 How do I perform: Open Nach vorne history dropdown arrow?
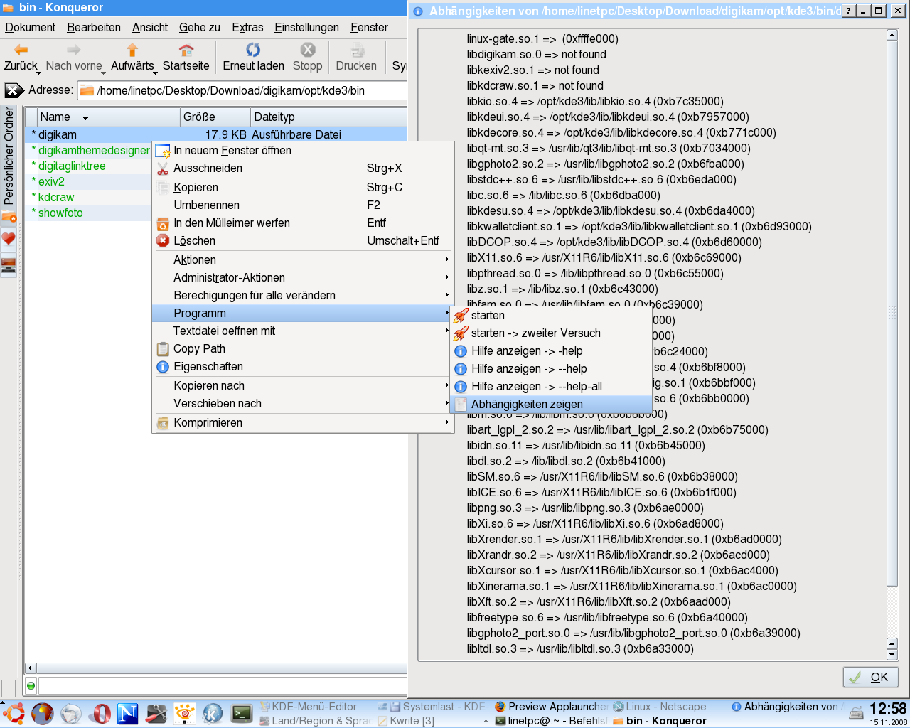tap(104, 73)
